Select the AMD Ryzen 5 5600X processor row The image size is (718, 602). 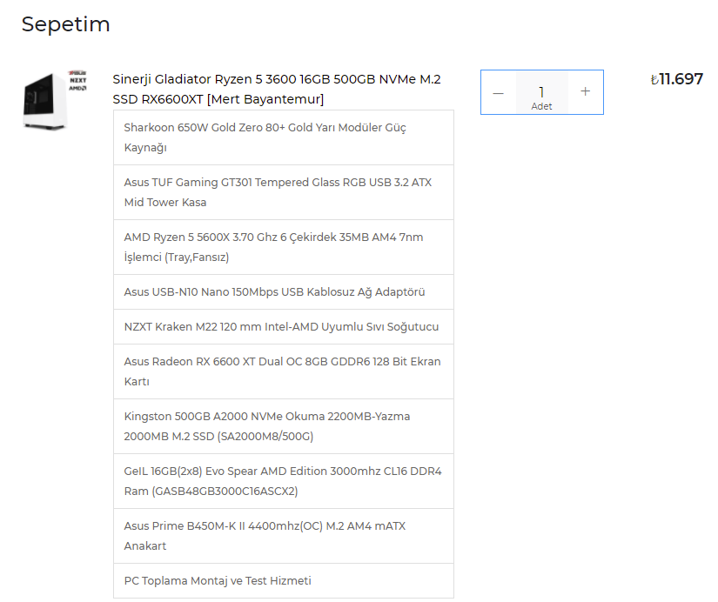[284, 247]
